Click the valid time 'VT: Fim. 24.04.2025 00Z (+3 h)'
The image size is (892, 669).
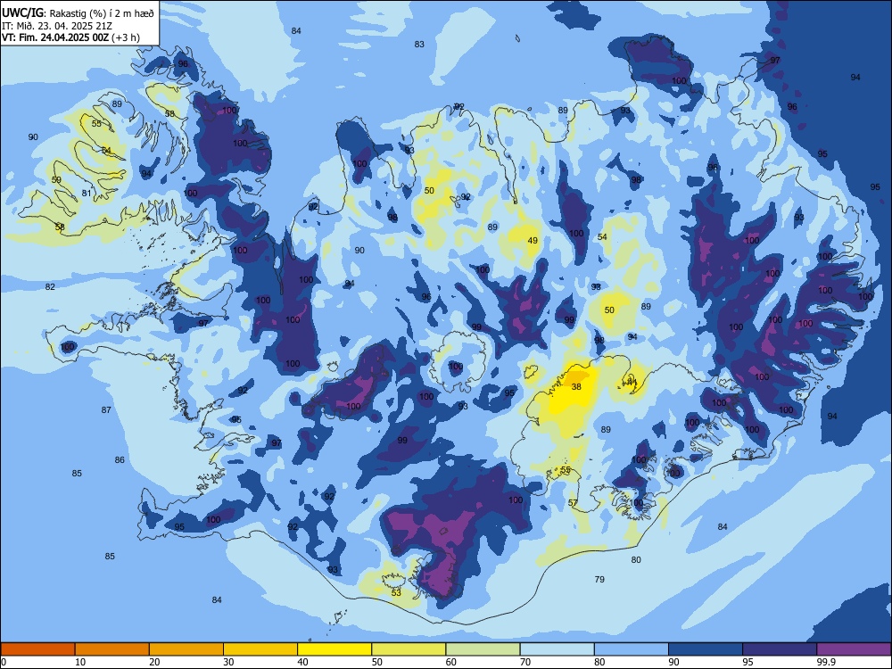70,37
